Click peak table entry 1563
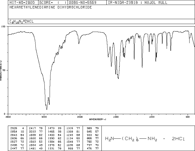The width and height of the screenshot is (195, 151). [x=32, y=142]
